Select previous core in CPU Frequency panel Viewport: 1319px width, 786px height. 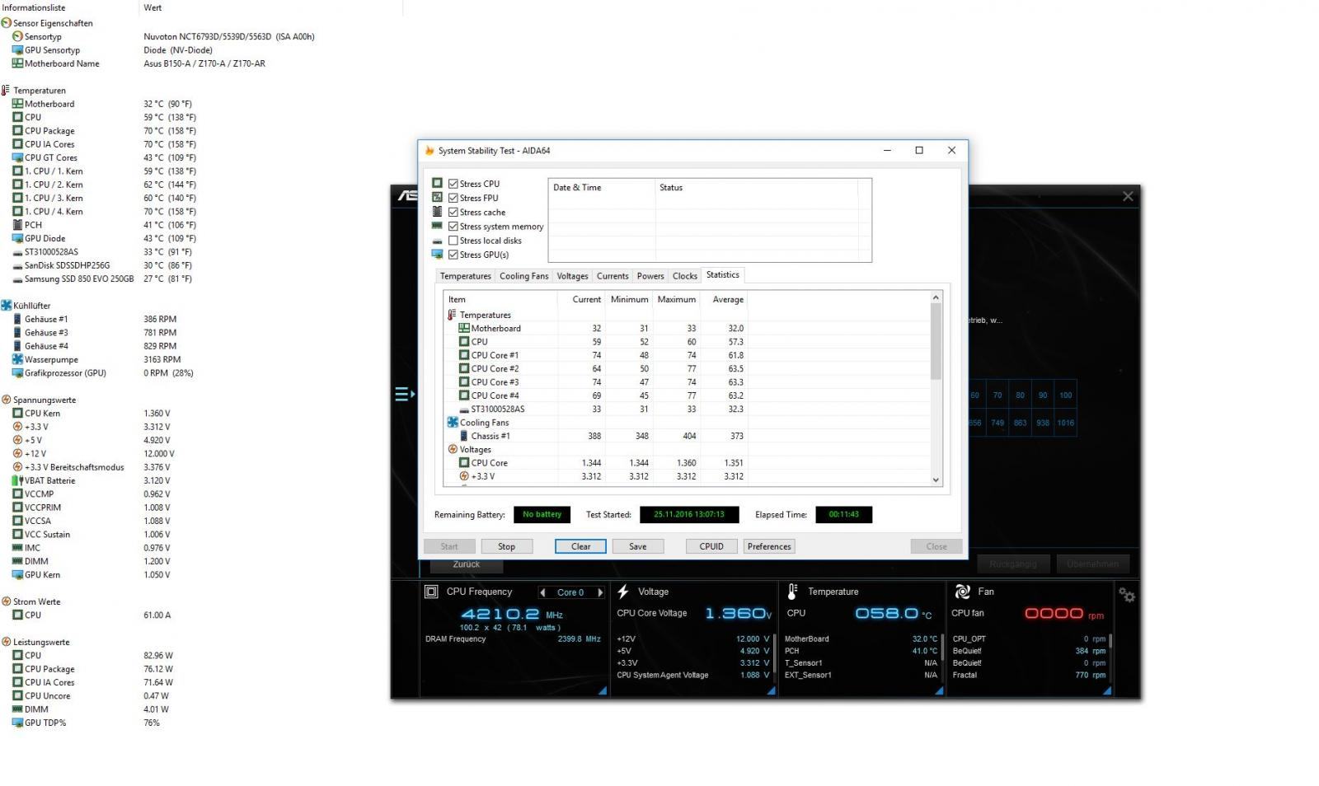point(542,592)
